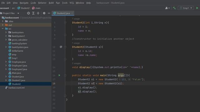Open the Navigate menu
200x112 pixels.
tap(24, 3)
